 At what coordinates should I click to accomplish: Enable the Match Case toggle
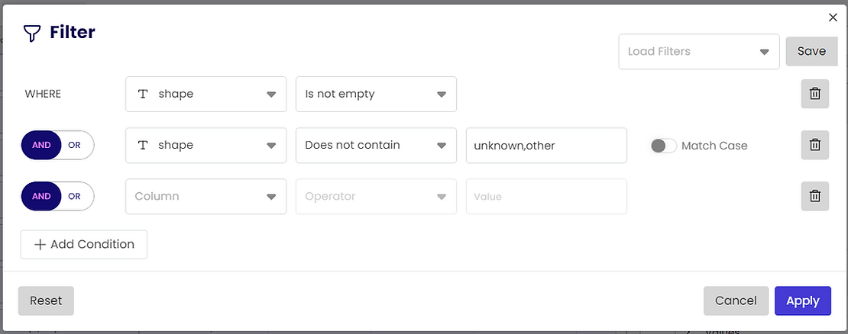pos(663,146)
